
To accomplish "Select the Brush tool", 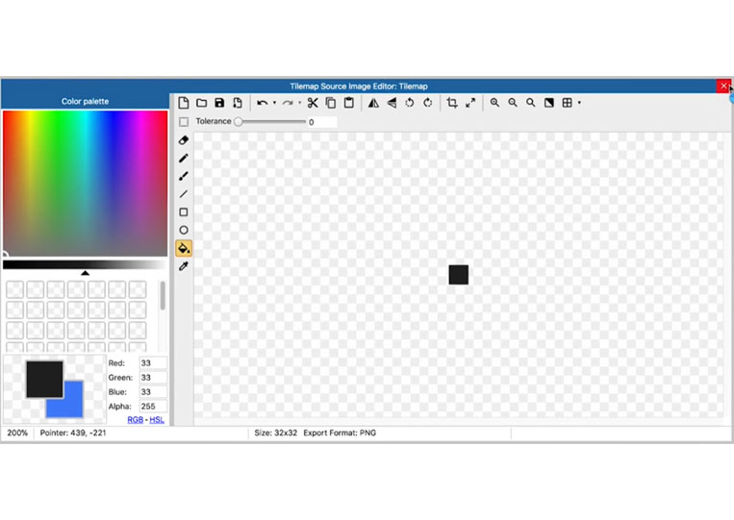I will 184,176.
